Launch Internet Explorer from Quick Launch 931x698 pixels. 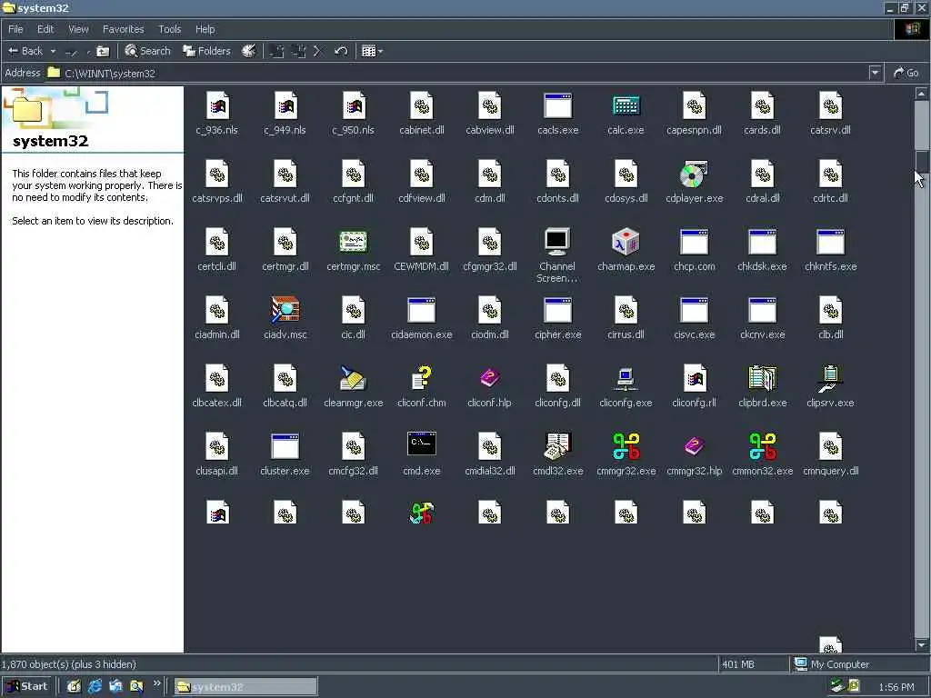point(95,687)
